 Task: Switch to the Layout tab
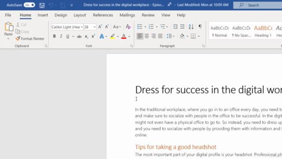point(80,15)
